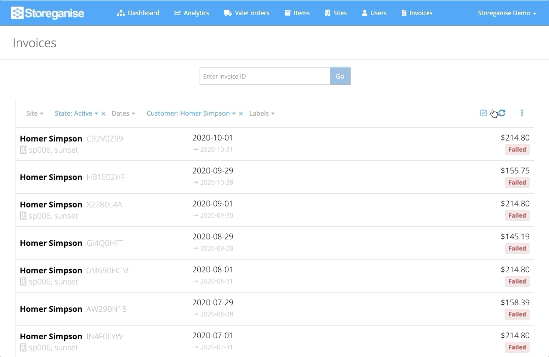Click the date 2020-09-29
Image resolution: width=549 pixels, height=357 pixels.
213,170
